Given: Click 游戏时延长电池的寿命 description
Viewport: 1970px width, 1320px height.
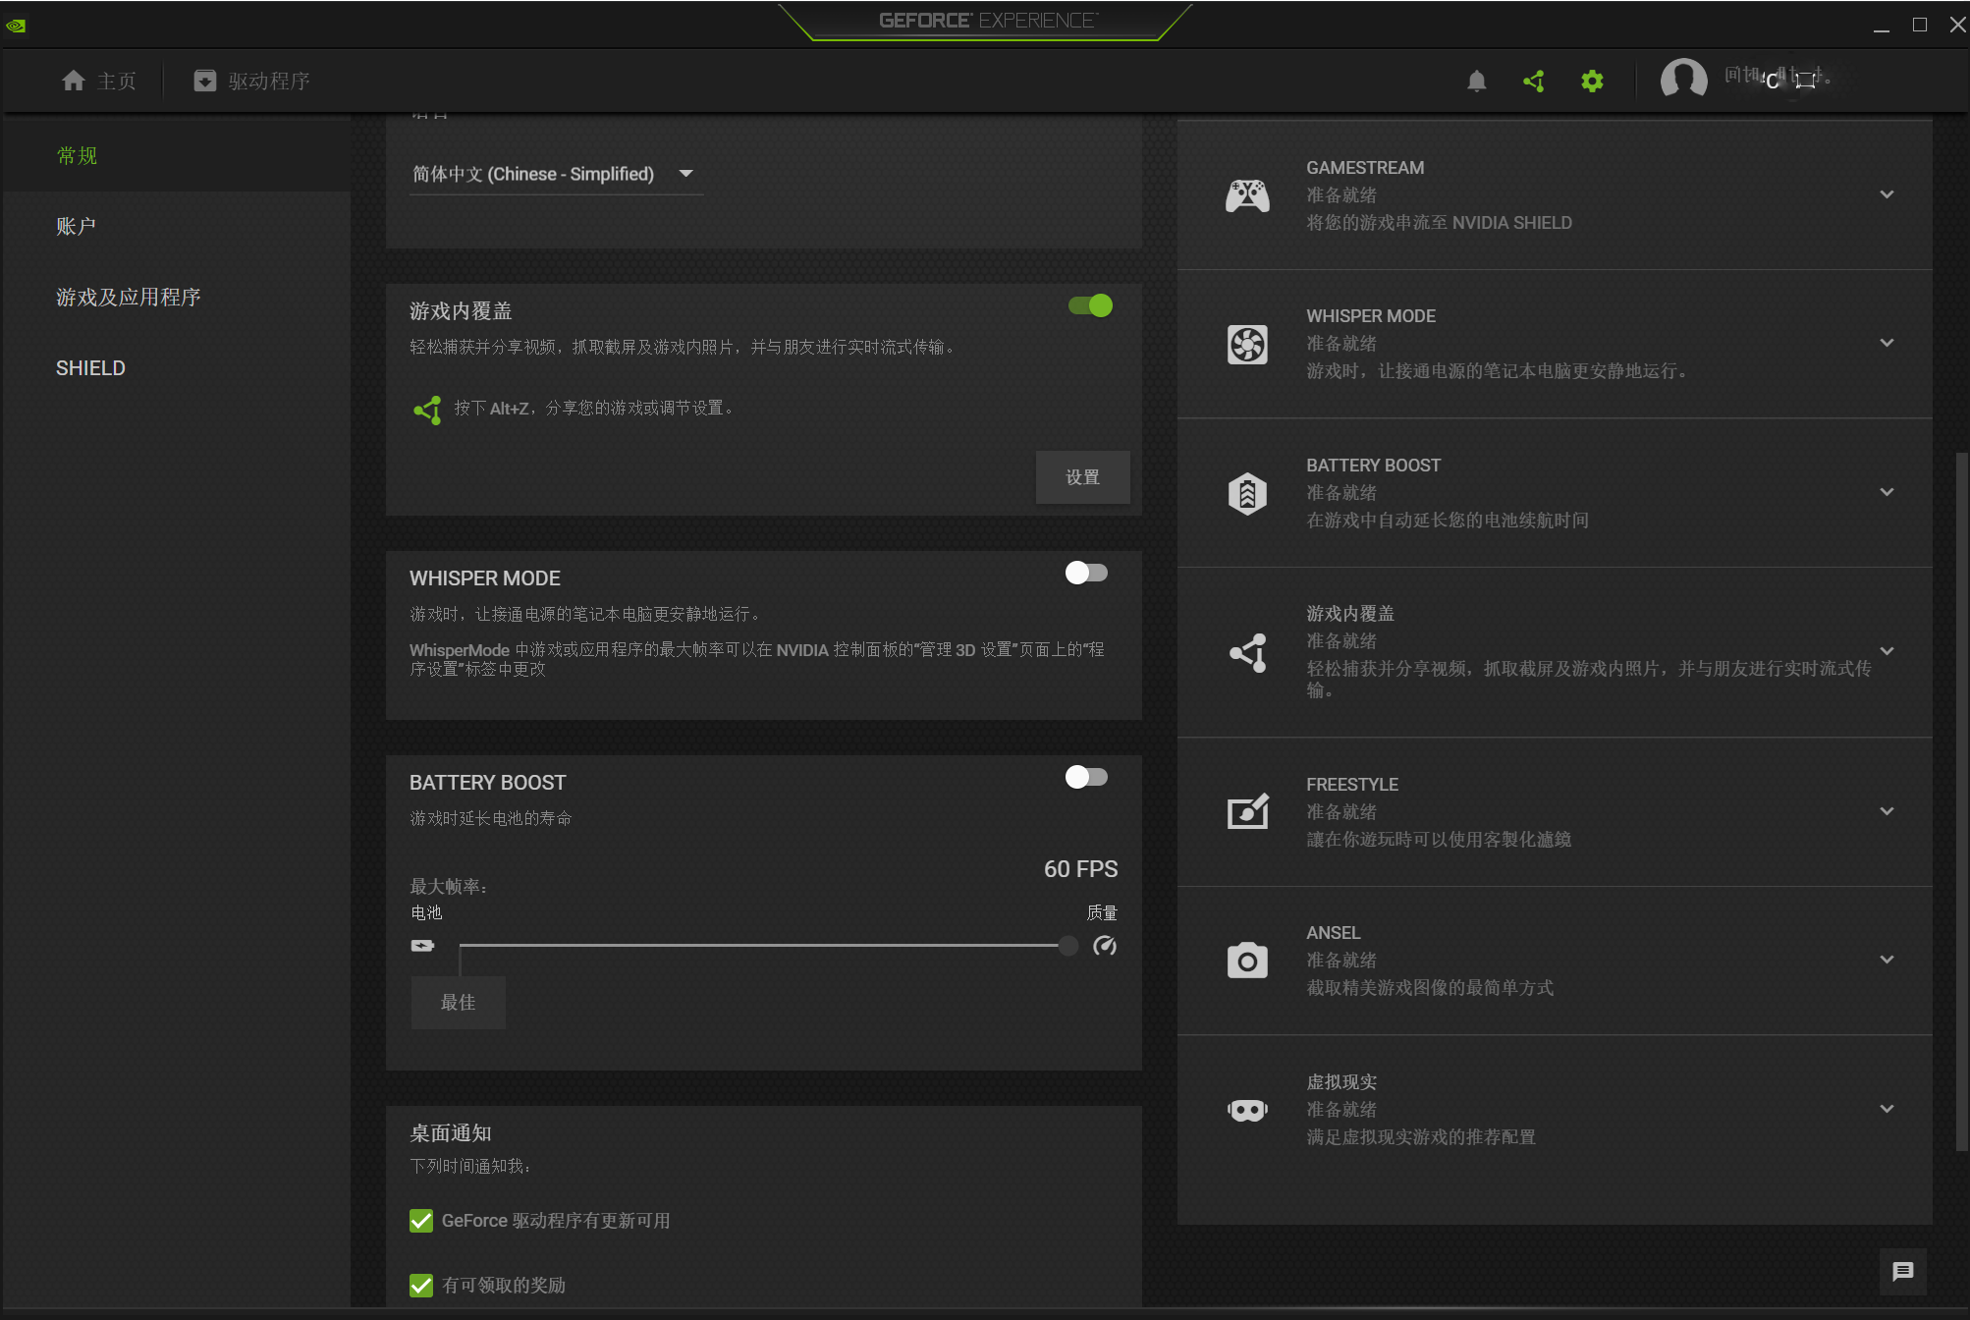Looking at the screenshot, I should [x=491, y=819].
